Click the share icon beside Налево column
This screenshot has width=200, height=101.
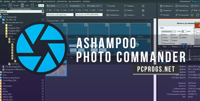coord(107,10)
